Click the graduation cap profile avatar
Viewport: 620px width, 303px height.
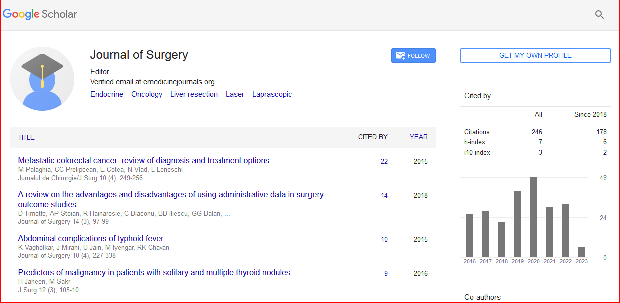42,79
